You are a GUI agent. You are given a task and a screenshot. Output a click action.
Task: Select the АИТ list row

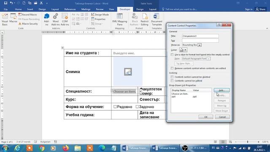pos(191,97)
